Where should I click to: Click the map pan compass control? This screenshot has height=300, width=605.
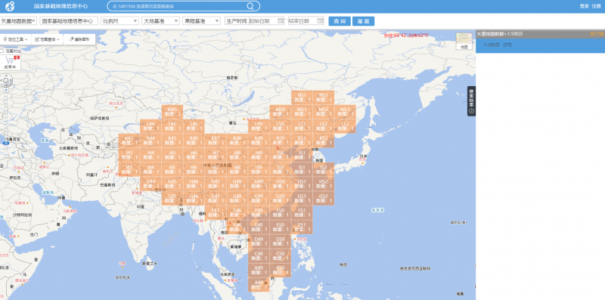click(6, 81)
